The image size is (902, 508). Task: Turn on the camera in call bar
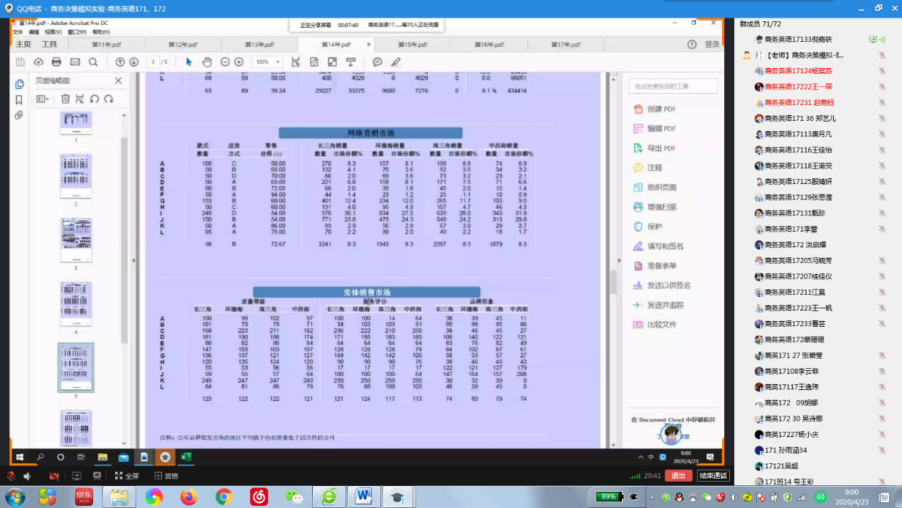point(54,475)
